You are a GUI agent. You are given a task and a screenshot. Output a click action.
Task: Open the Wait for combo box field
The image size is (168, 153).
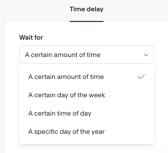click(86, 55)
